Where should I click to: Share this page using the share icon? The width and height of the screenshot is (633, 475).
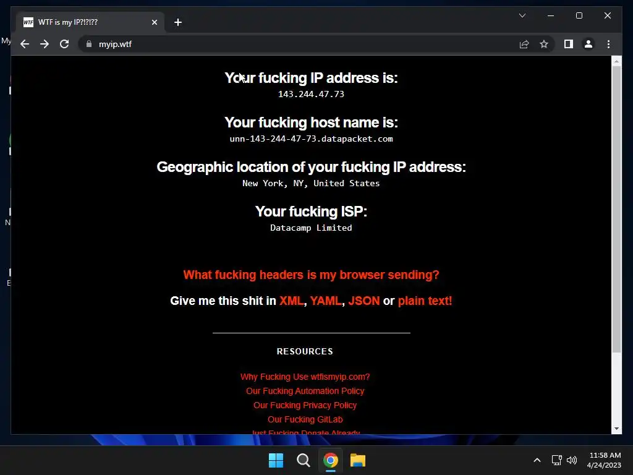click(x=524, y=44)
